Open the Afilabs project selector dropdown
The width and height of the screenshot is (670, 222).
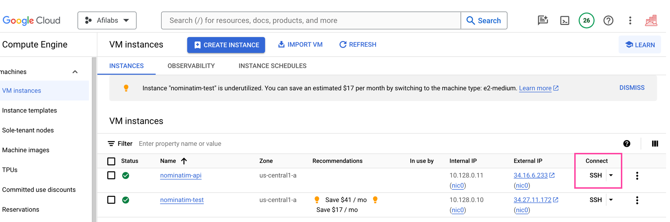[107, 20]
